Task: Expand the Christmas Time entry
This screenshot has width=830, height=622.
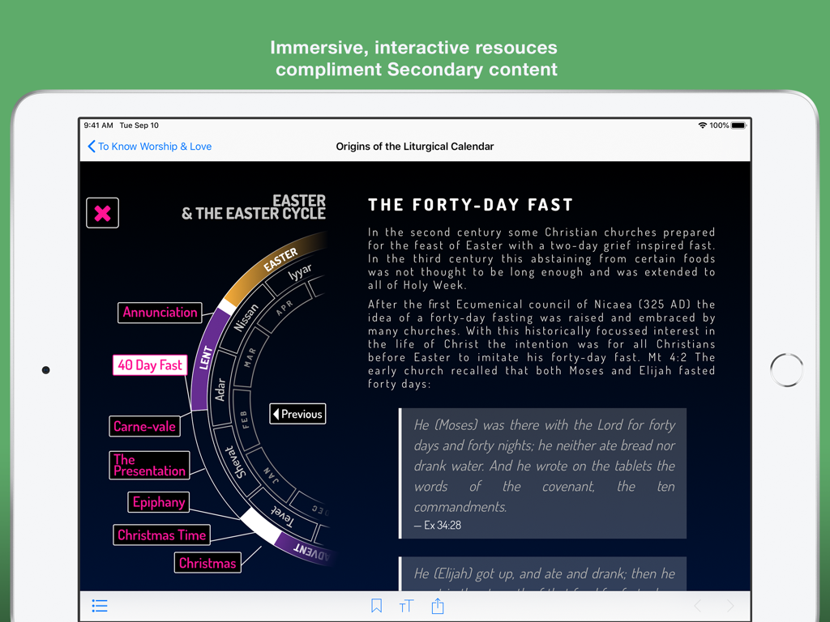Action: tap(161, 535)
